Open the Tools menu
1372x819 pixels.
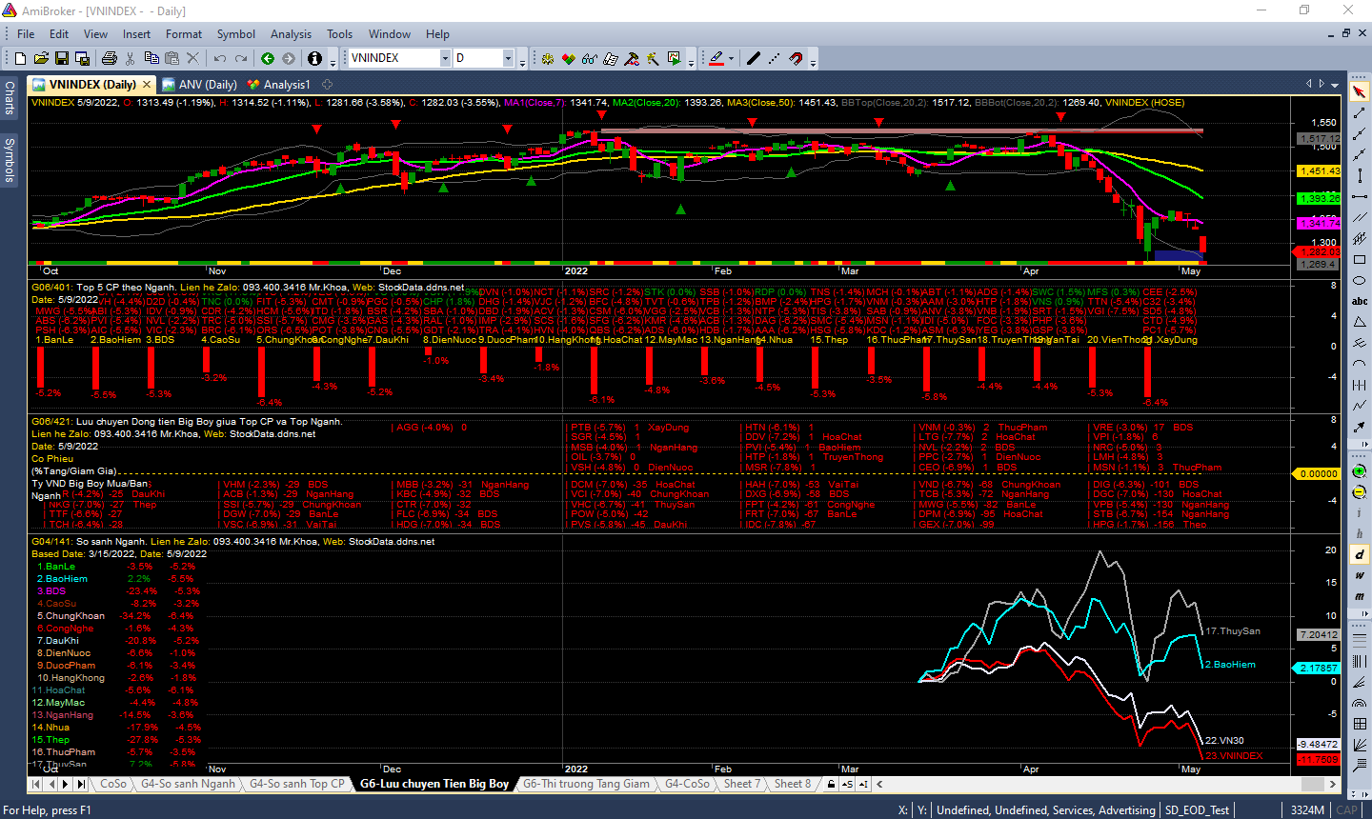point(339,33)
